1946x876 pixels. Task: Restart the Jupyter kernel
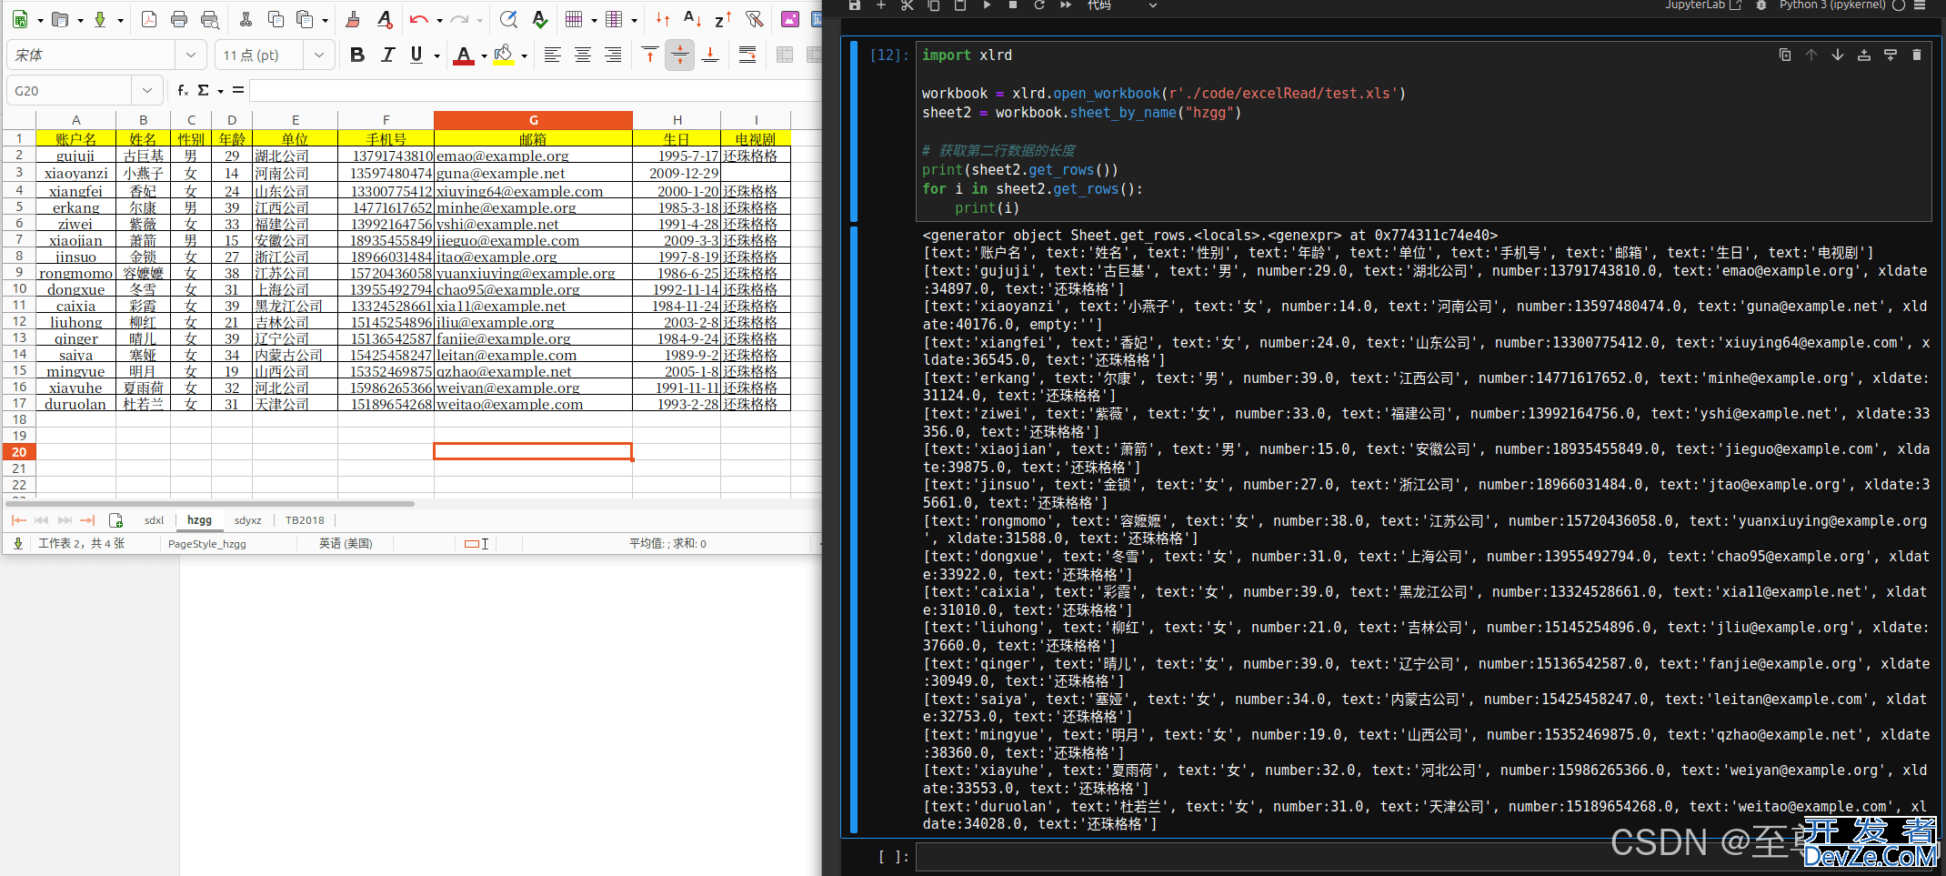click(1039, 5)
